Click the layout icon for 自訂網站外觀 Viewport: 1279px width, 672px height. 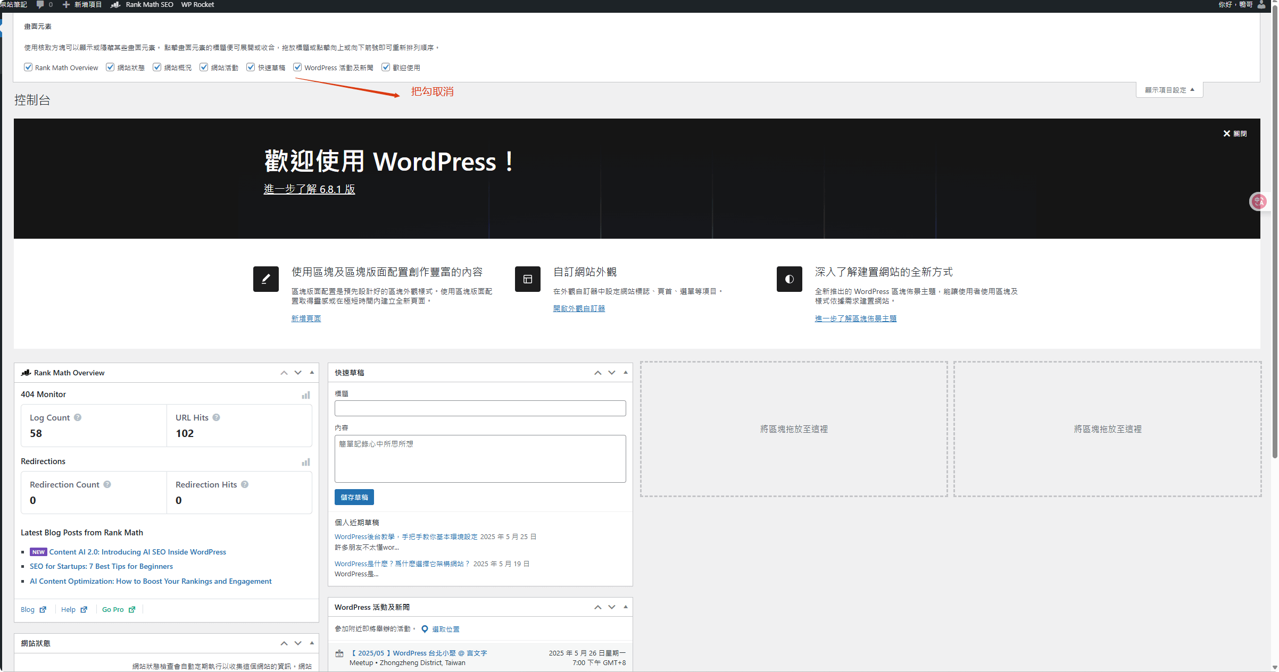528,279
